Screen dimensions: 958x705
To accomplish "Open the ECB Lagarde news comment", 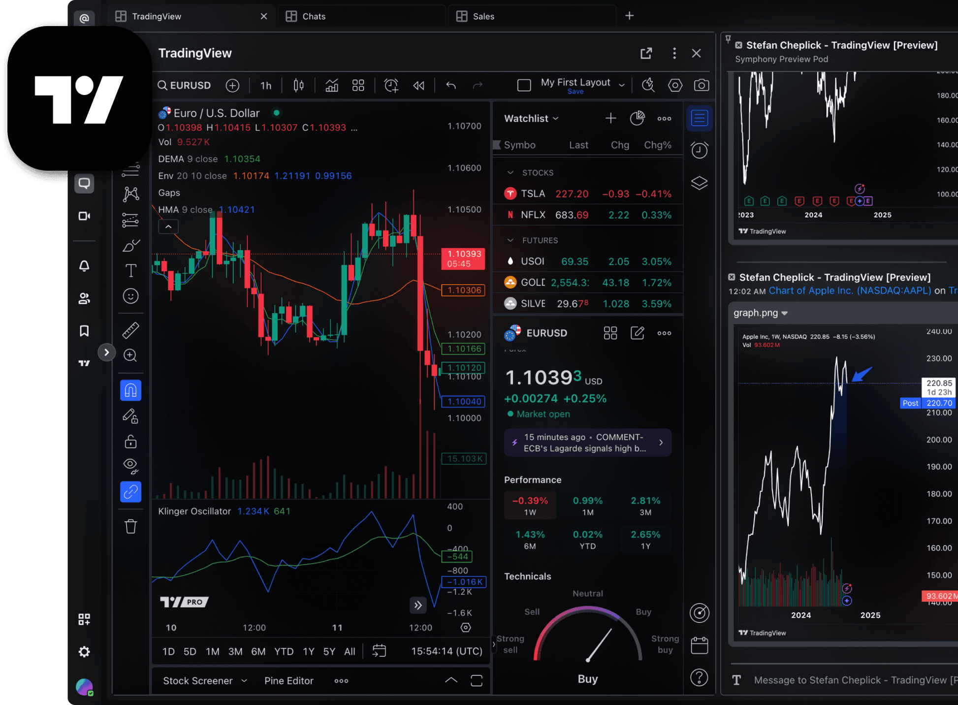I will (x=587, y=442).
